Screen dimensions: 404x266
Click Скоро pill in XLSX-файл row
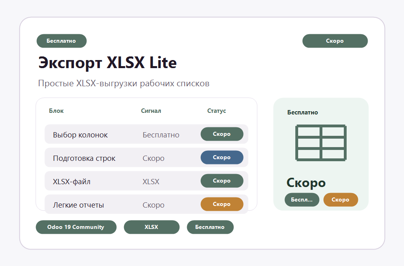tap(222, 181)
